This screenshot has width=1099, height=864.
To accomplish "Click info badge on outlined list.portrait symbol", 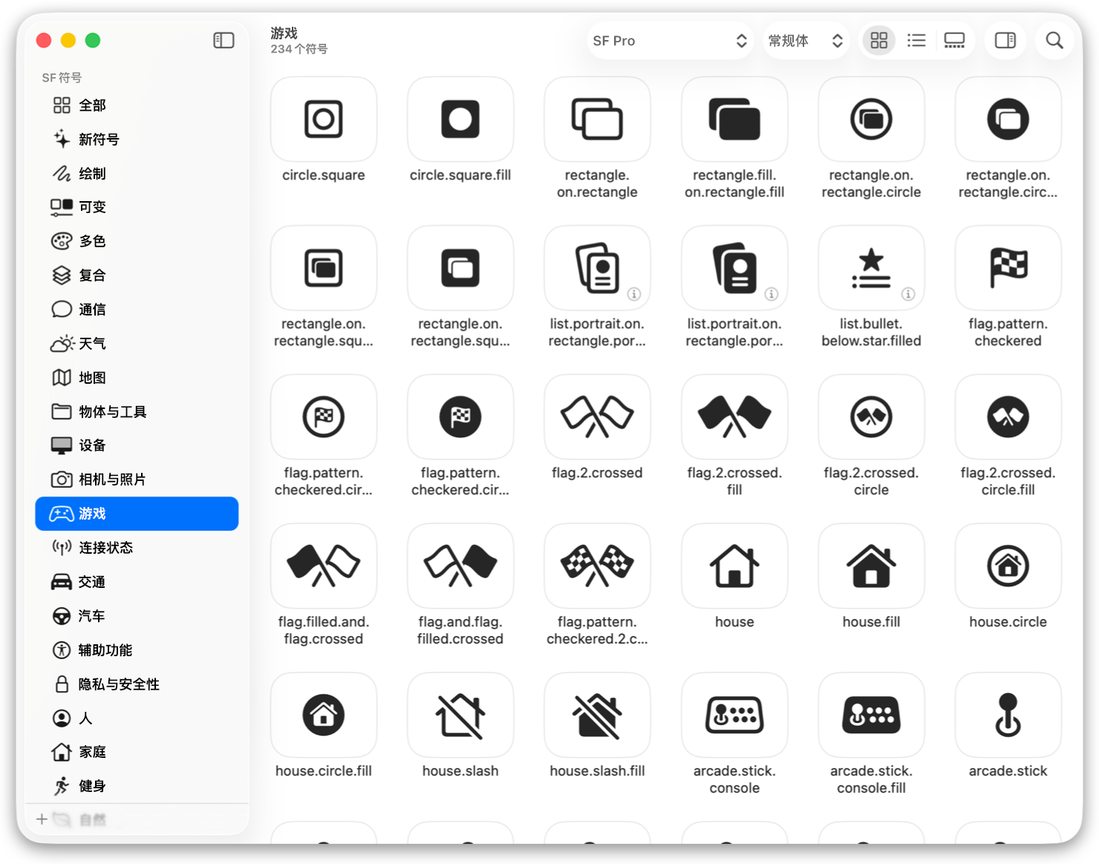I will pos(634,294).
